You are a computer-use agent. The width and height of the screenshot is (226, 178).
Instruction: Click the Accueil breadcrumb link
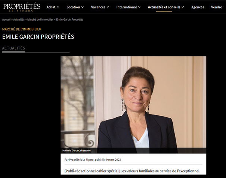(x=6, y=19)
